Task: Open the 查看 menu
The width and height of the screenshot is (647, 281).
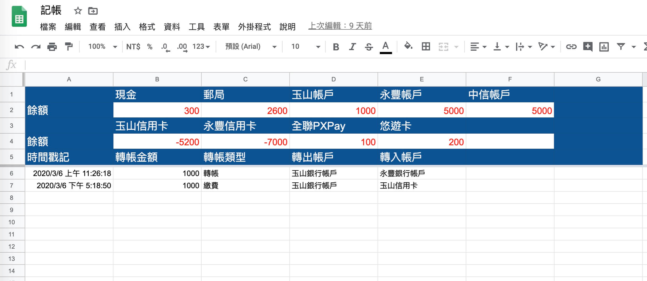Action: coord(97,27)
